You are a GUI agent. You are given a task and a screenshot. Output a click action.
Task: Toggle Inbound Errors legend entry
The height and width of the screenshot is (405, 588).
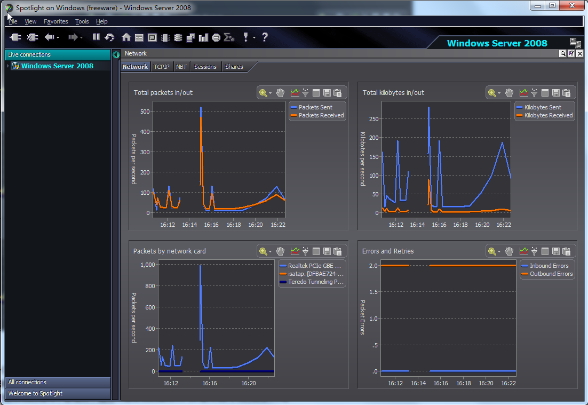click(x=545, y=266)
